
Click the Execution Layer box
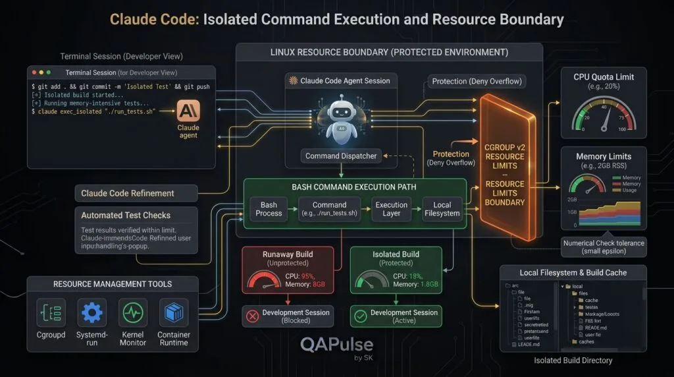391,209
